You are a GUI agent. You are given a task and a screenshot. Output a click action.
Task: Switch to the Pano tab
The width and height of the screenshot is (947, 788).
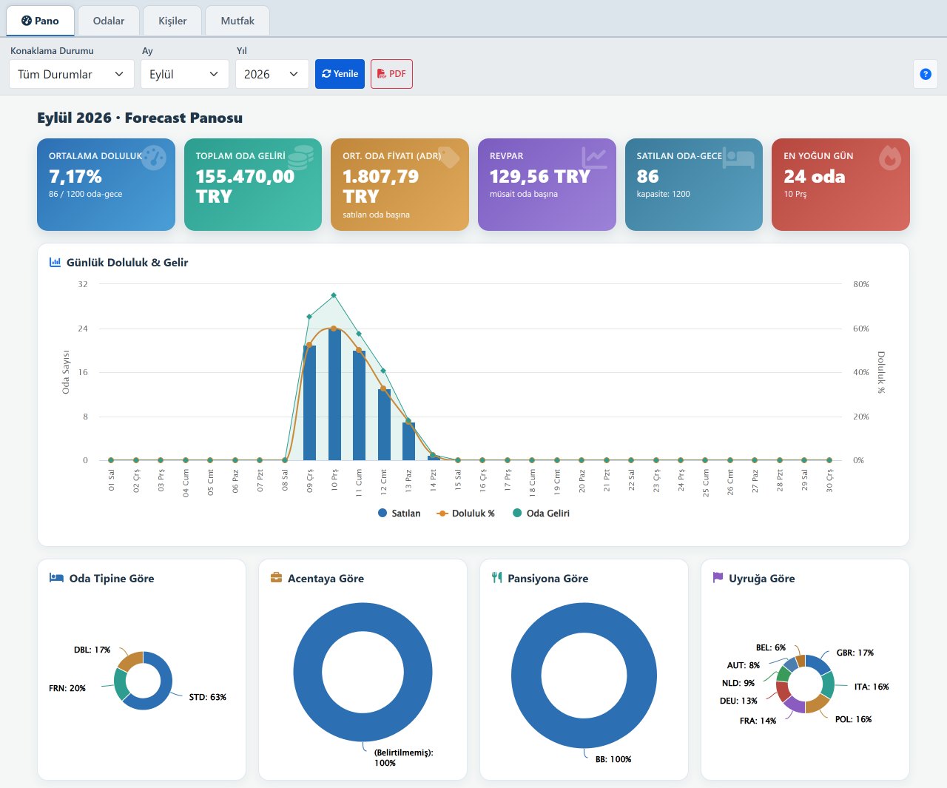[x=40, y=21]
